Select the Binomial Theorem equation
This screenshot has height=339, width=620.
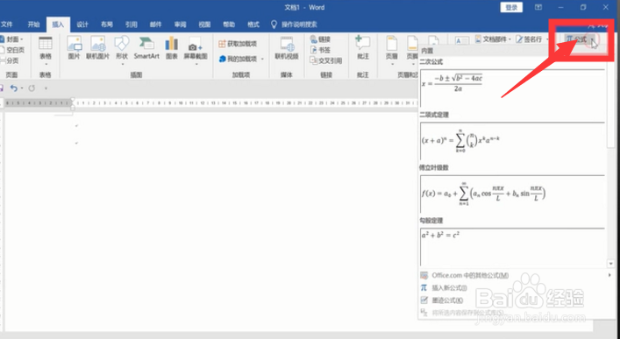click(x=513, y=141)
